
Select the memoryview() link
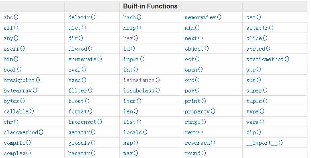tap(203, 17)
